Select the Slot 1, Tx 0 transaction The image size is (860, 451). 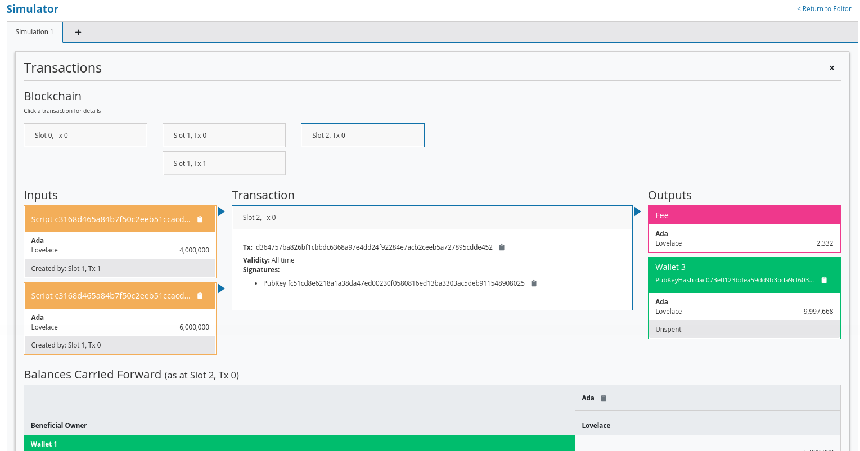point(224,136)
